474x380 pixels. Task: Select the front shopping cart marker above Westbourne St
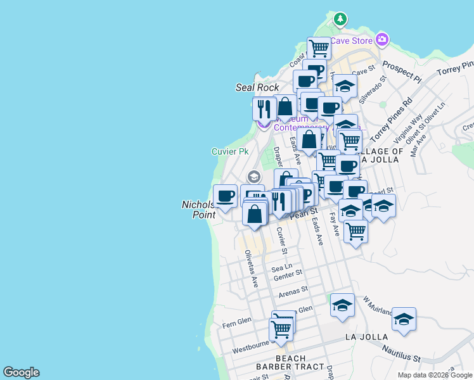click(281, 331)
